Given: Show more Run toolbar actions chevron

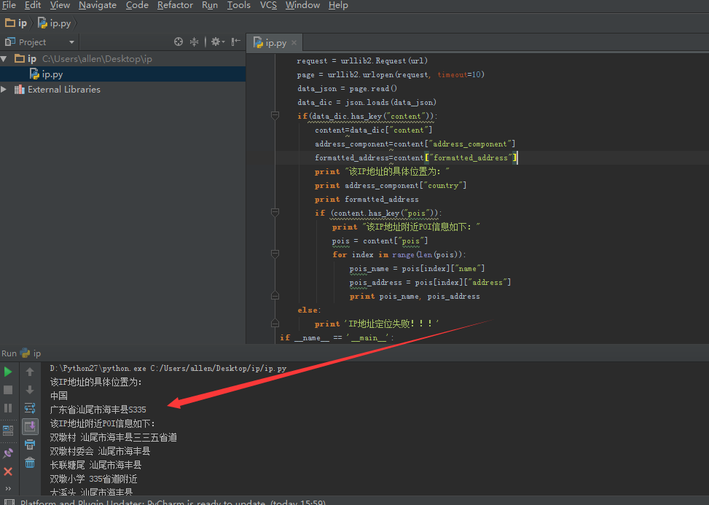Looking at the screenshot, I should click(x=8, y=488).
